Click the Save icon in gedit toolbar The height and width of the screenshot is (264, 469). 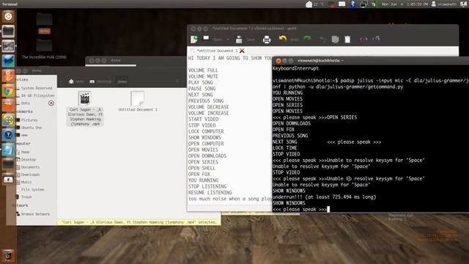[239, 39]
